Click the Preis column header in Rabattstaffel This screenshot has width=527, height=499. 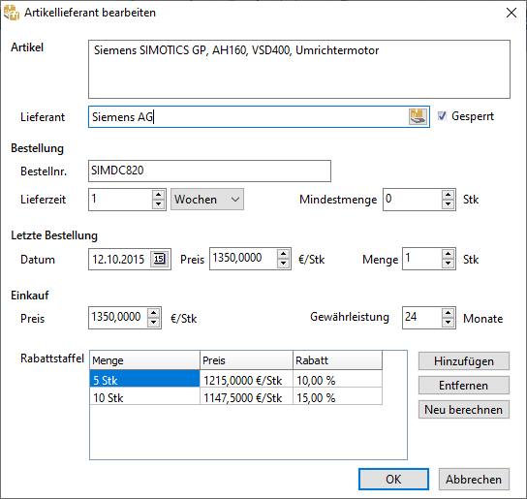(x=246, y=360)
